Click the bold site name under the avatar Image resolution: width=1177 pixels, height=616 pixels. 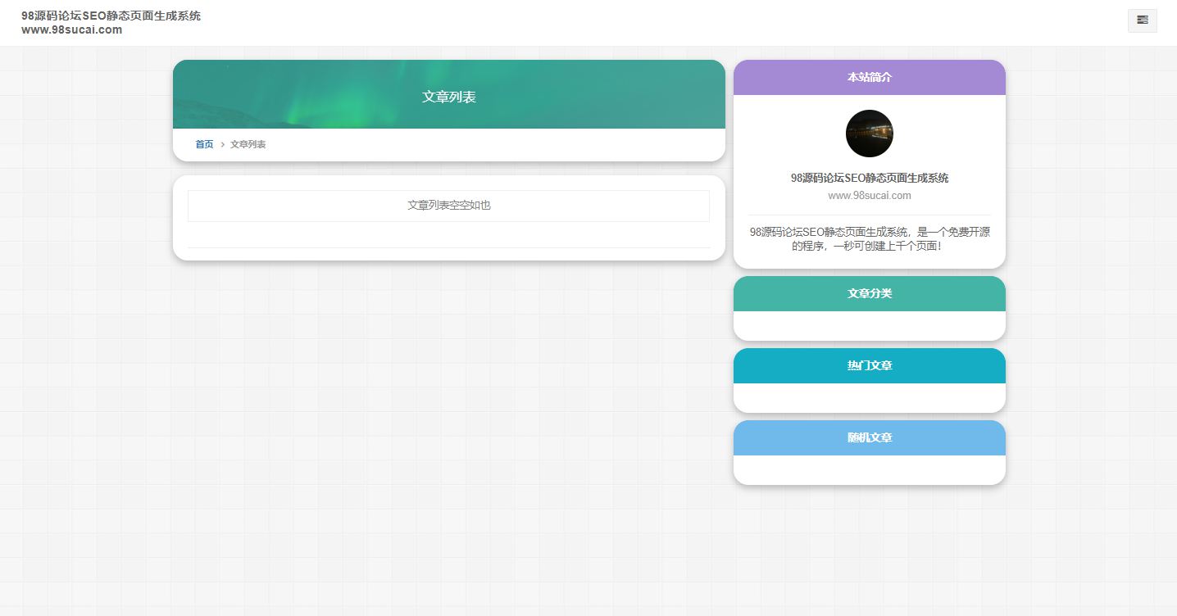tap(869, 178)
